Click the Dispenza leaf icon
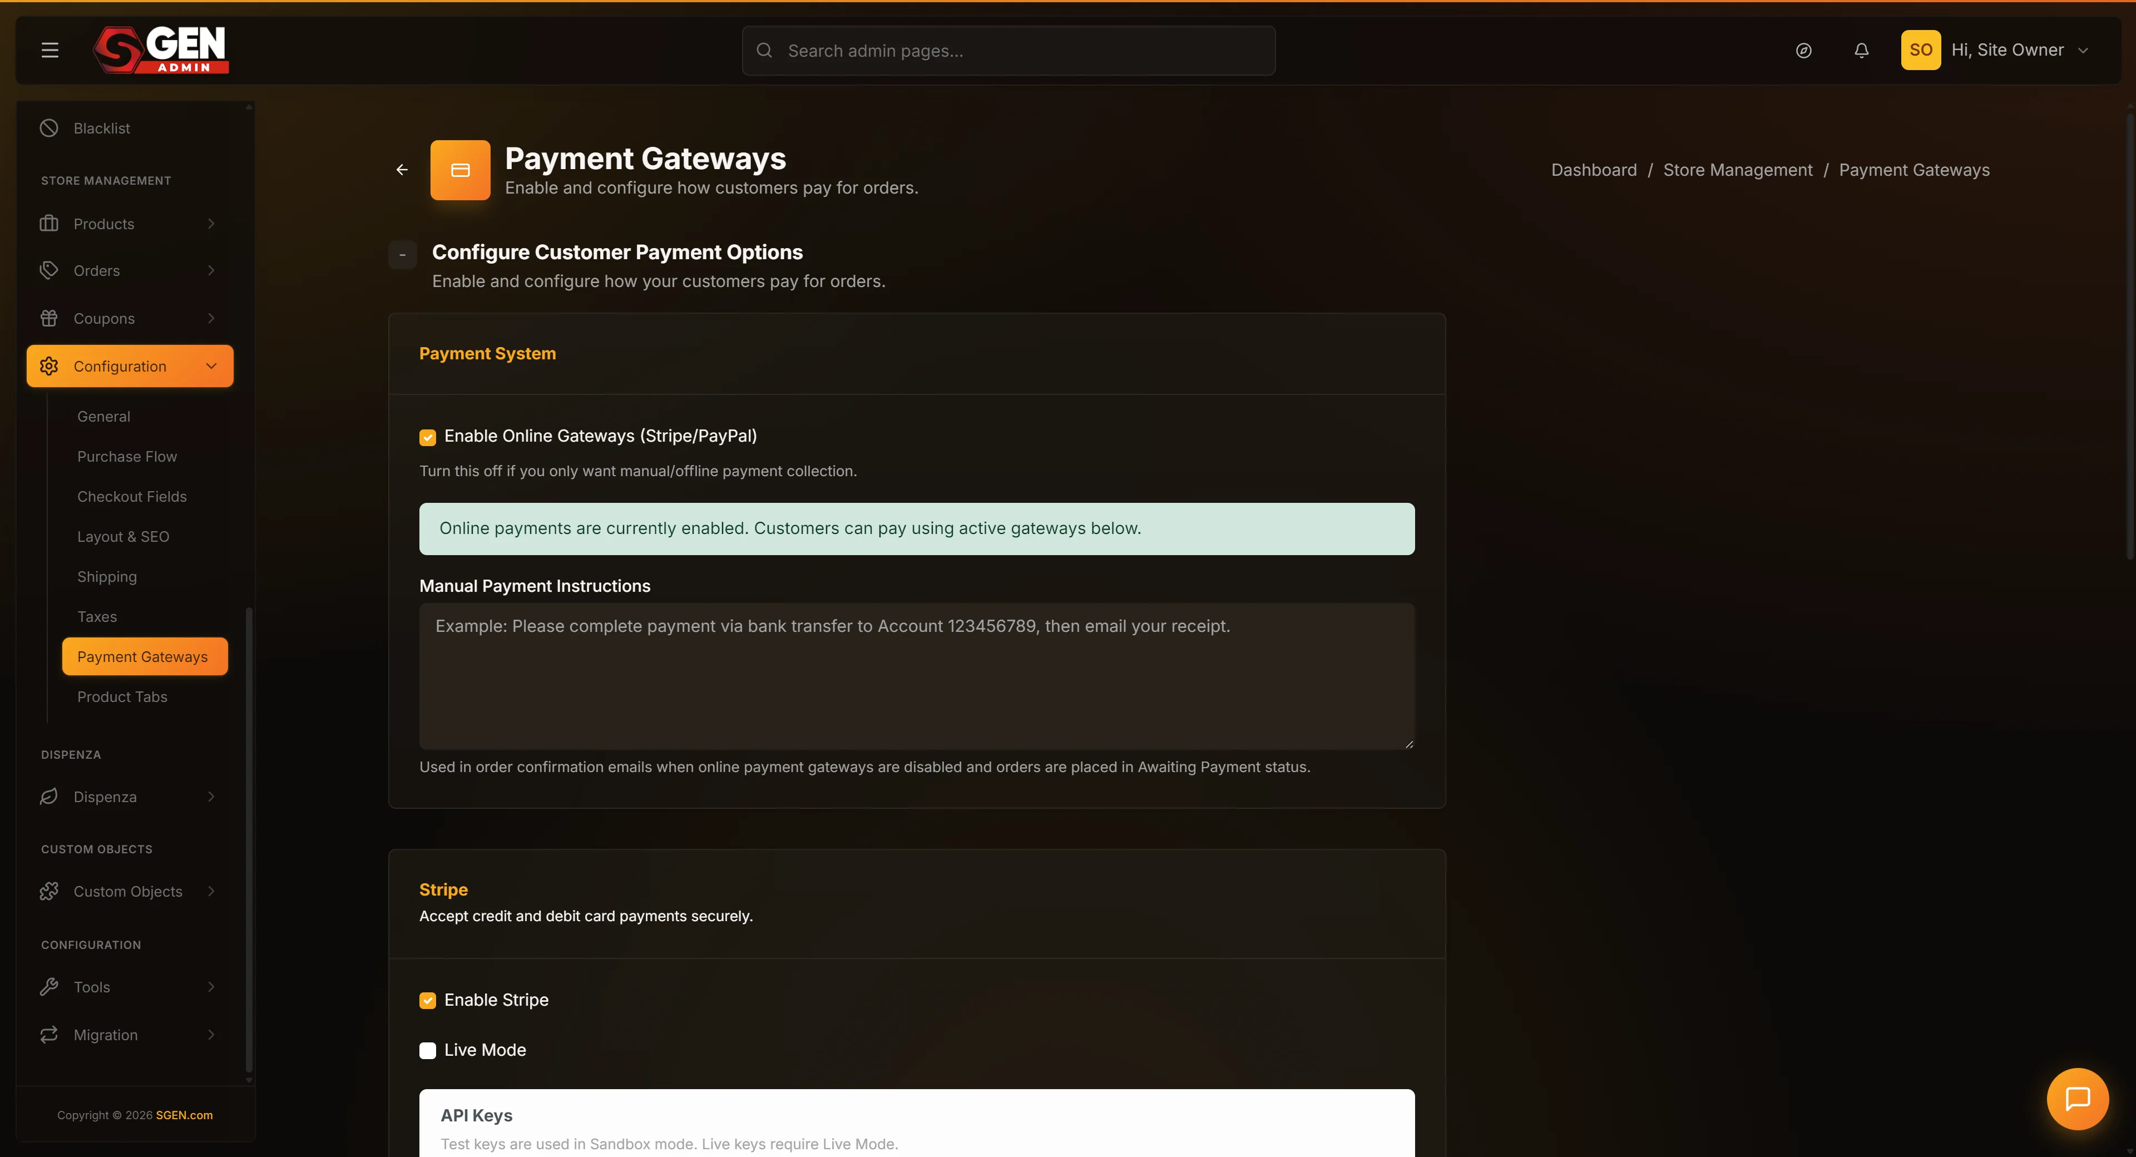This screenshot has width=2136, height=1157. click(x=49, y=797)
